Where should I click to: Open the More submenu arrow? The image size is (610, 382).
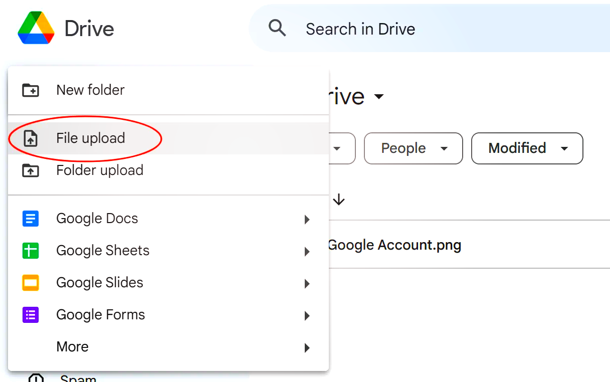pyautogui.click(x=307, y=347)
